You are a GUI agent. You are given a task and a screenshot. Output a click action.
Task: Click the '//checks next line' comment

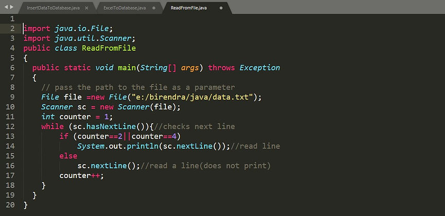click(x=194, y=126)
